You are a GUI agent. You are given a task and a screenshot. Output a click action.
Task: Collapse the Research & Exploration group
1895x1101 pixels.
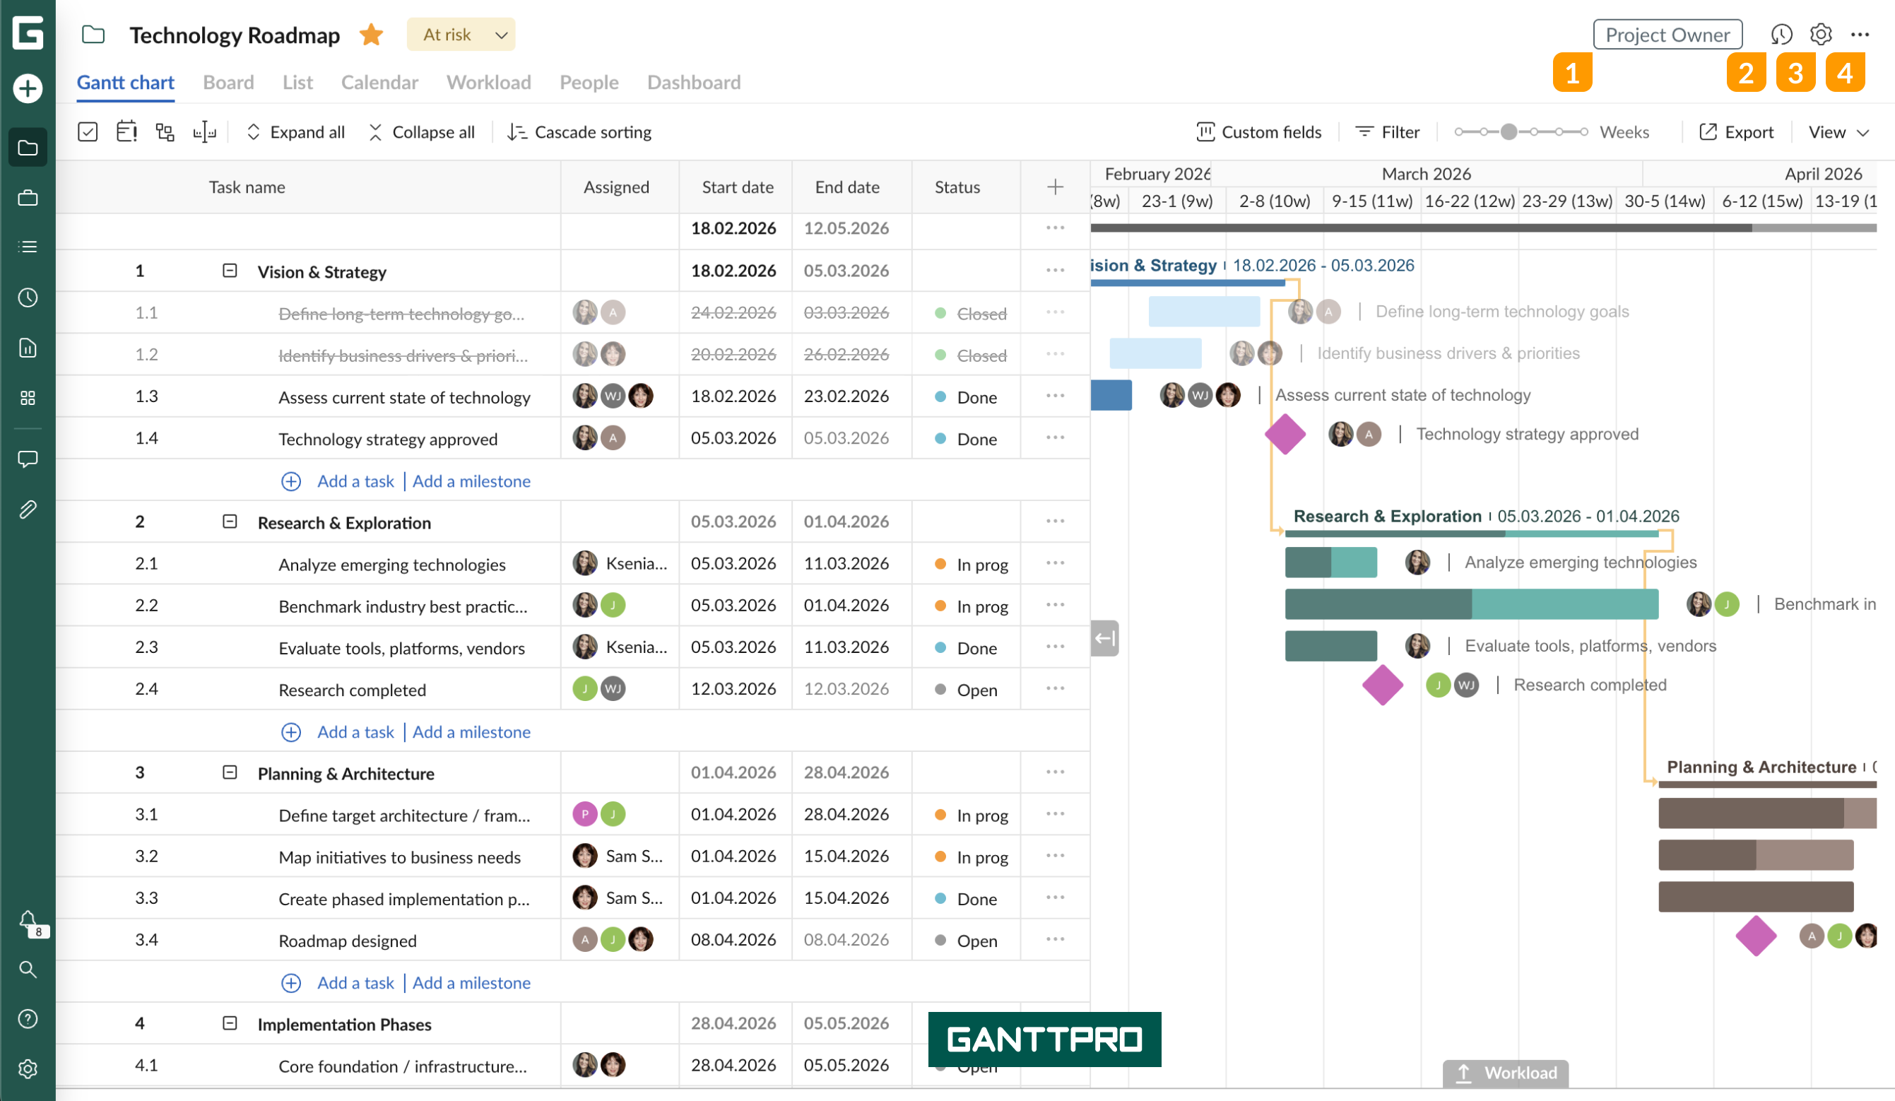230,522
